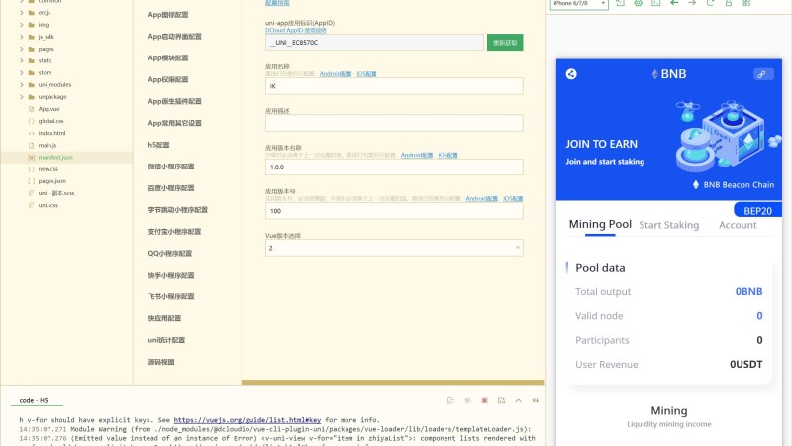The height and width of the screenshot is (446, 792).
Task: Switch to the Account tab
Action: 738,225
